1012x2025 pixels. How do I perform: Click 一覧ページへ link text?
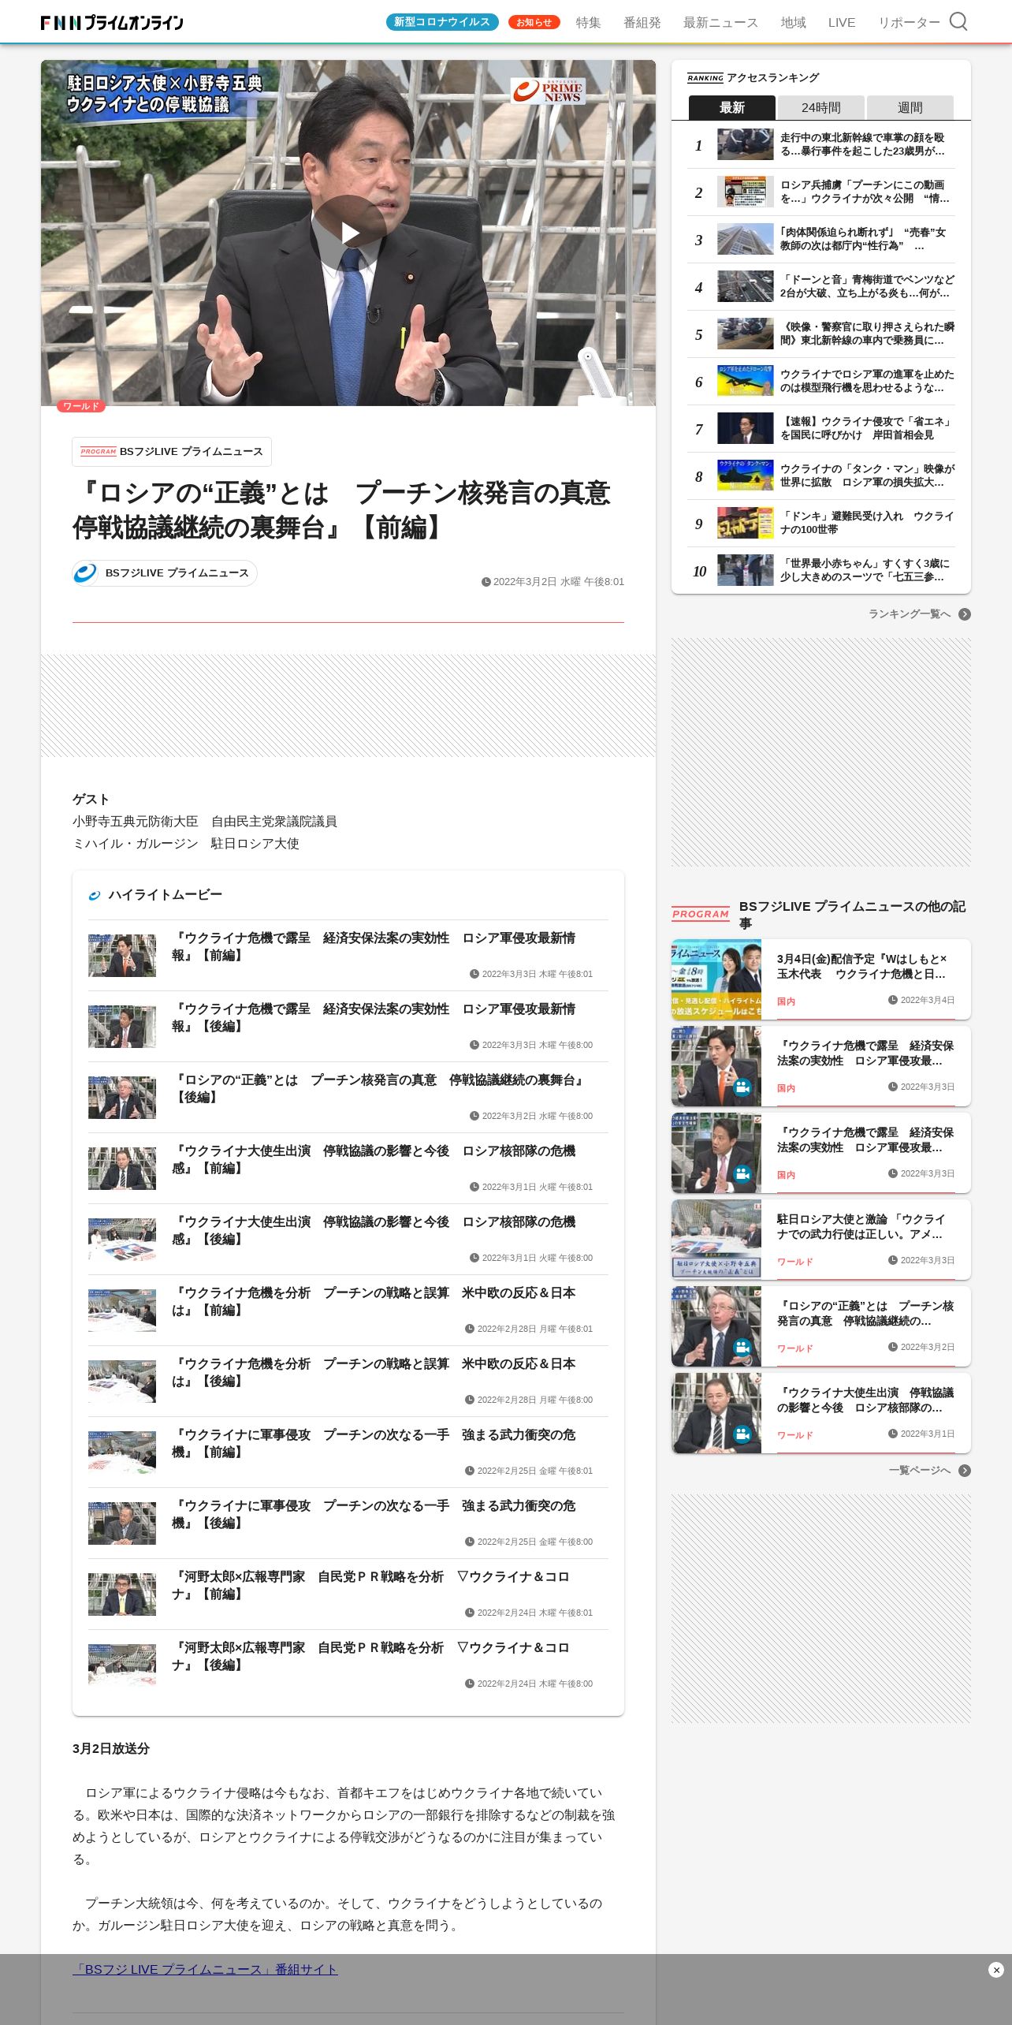coord(920,1471)
